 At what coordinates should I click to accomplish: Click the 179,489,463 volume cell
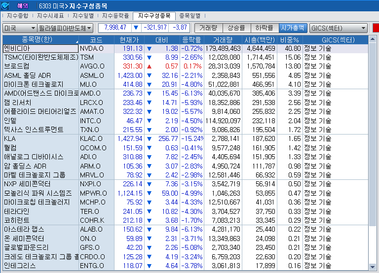coord(223,48)
